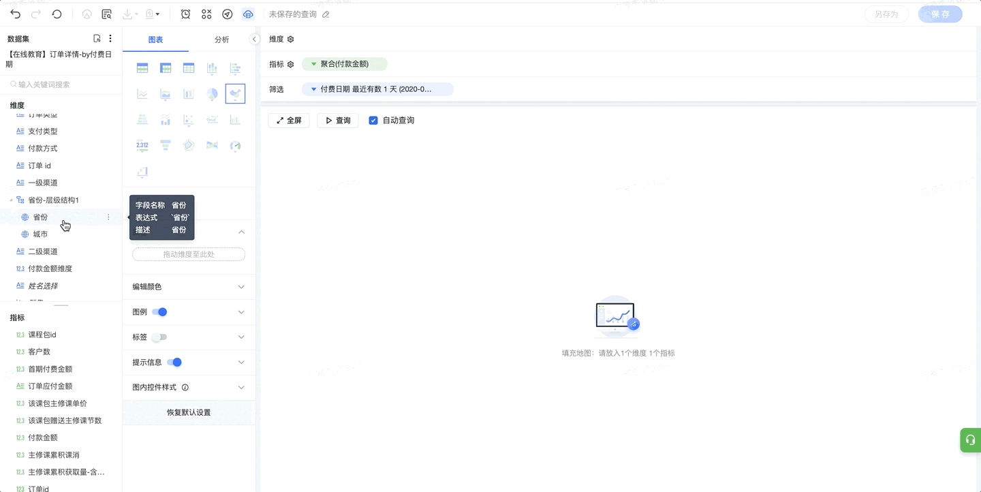Switch to the 图表 tab
981x492 pixels.
pyautogui.click(x=156, y=40)
